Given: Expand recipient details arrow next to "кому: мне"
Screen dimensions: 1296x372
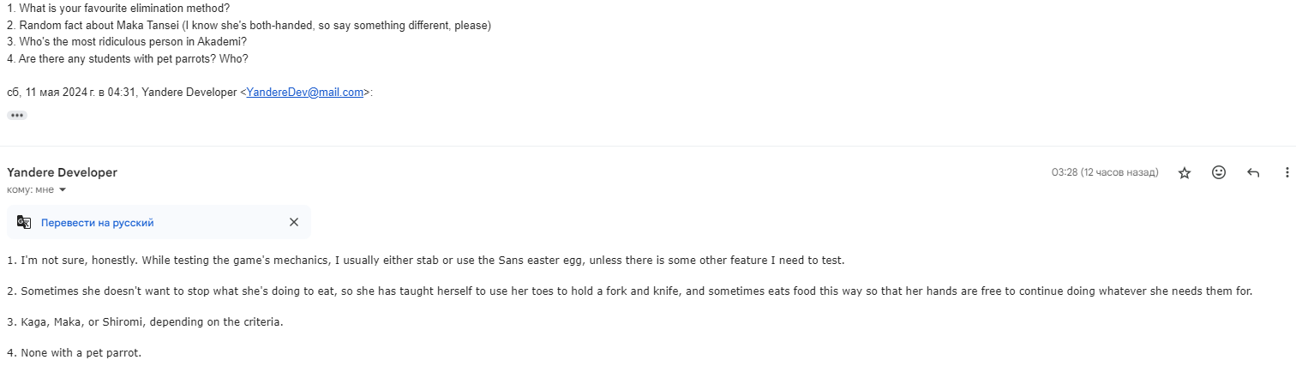Looking at the screenshot, I should coord(63,189).
